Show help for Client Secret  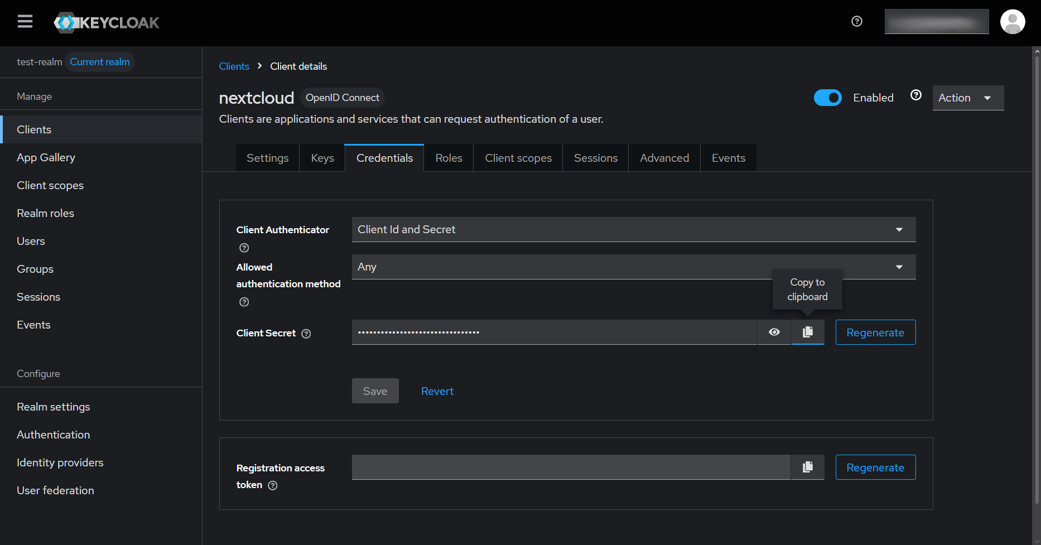coord(306,334)
